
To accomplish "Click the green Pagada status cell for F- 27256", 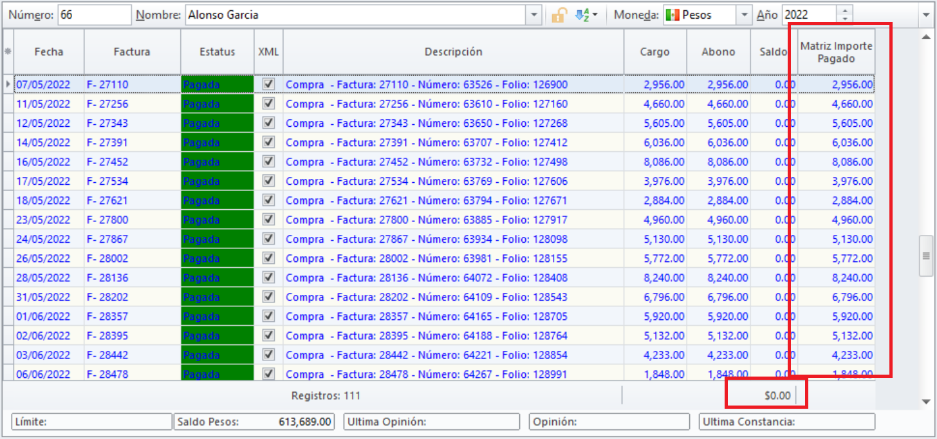I will [217, 104].
